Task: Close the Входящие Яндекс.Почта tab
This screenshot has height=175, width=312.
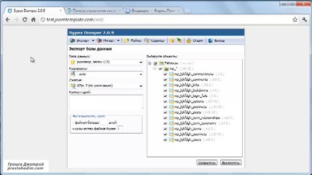Action: click(179, 11)
